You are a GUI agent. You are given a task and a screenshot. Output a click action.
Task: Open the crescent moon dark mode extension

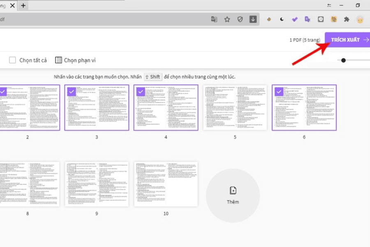[x=282, y=19]
